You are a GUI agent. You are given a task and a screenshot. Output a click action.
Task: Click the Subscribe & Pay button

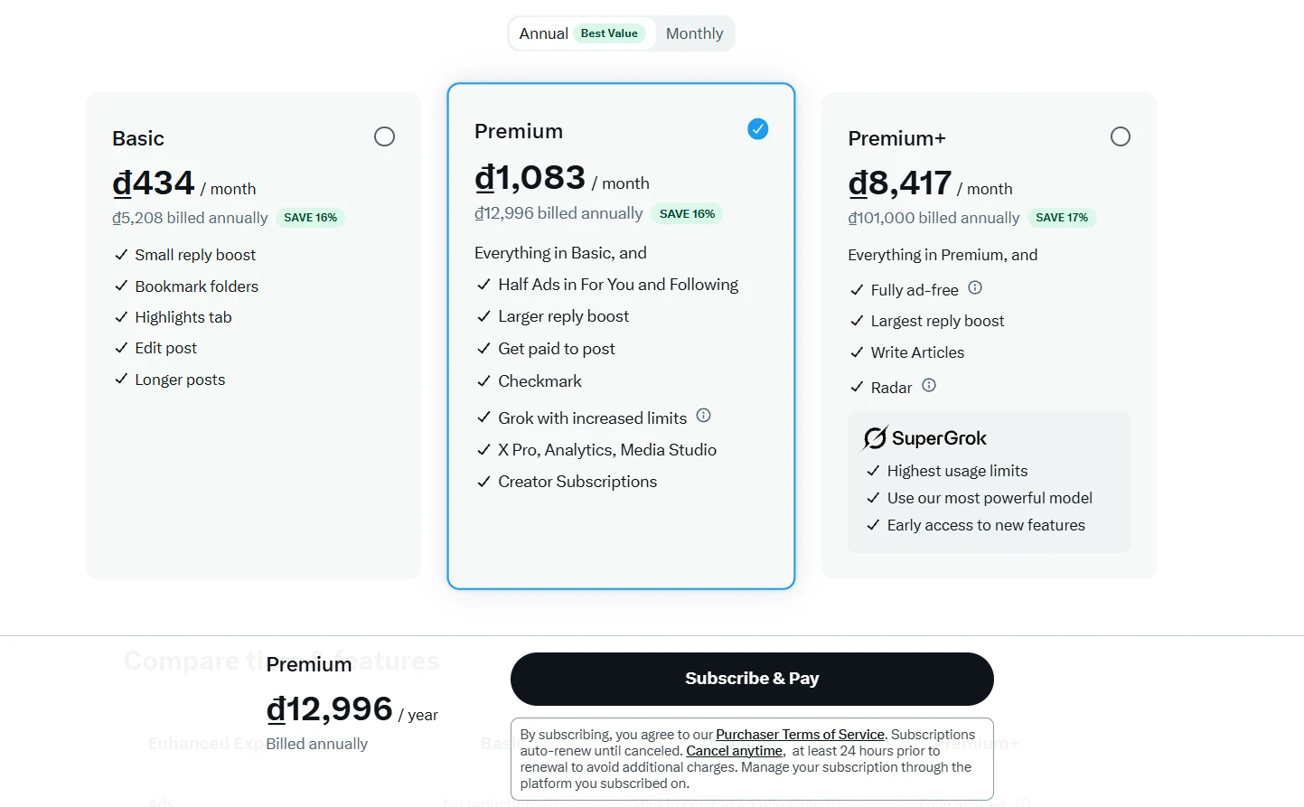(x=752, y=679)
